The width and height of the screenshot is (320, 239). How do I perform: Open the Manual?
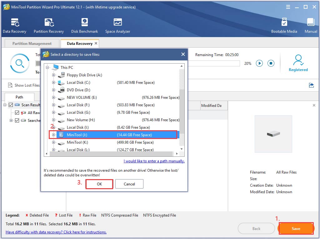[x=311, y=26]
